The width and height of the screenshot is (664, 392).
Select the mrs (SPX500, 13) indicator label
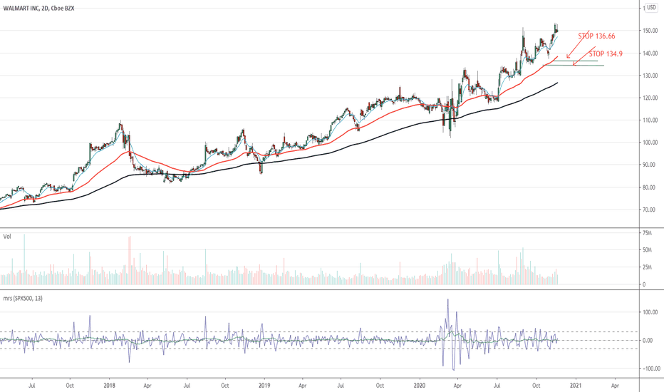(x=23, y=299)
